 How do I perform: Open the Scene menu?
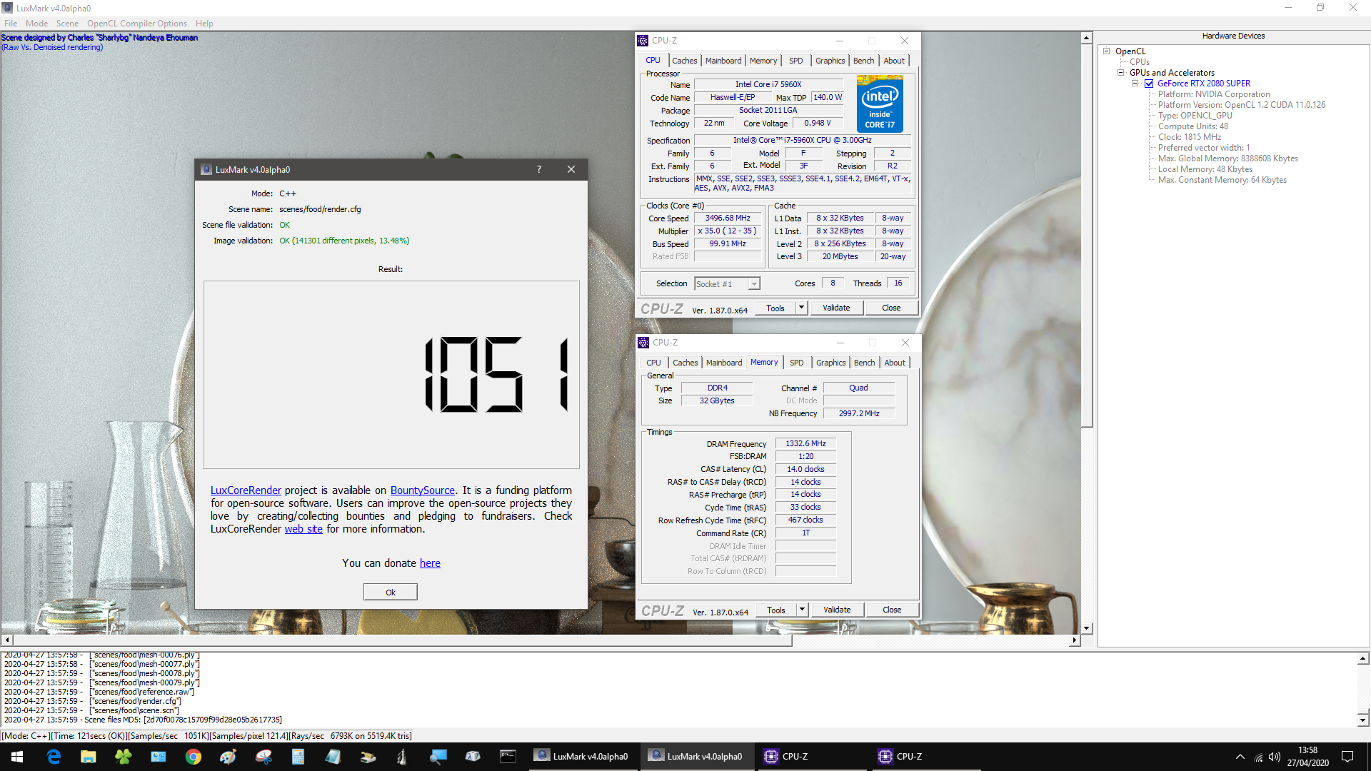tap(67, 24)
